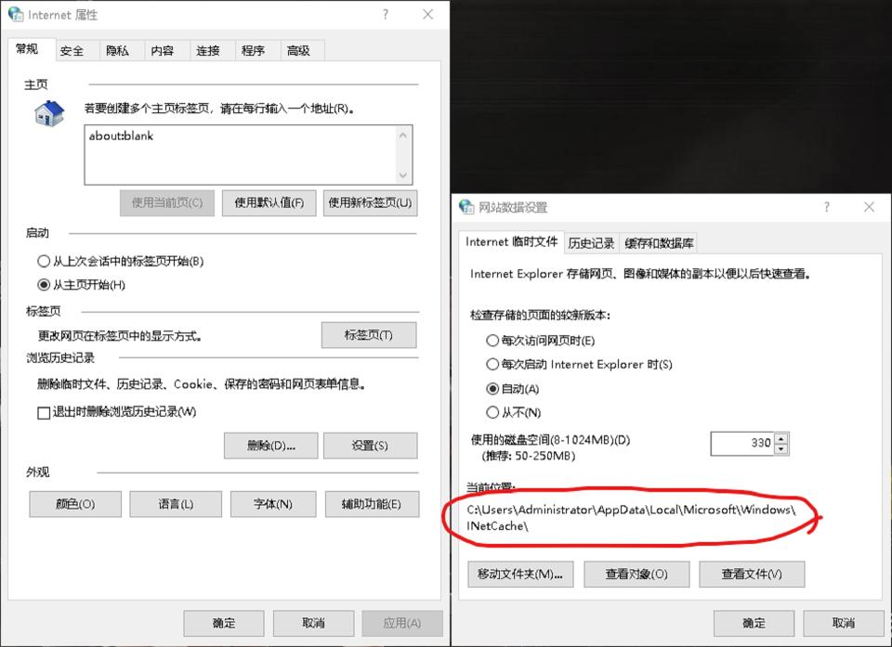892x647 pixels.
Task: Select 每次访问网页时 check option
Action: click(x=493, y=341)
